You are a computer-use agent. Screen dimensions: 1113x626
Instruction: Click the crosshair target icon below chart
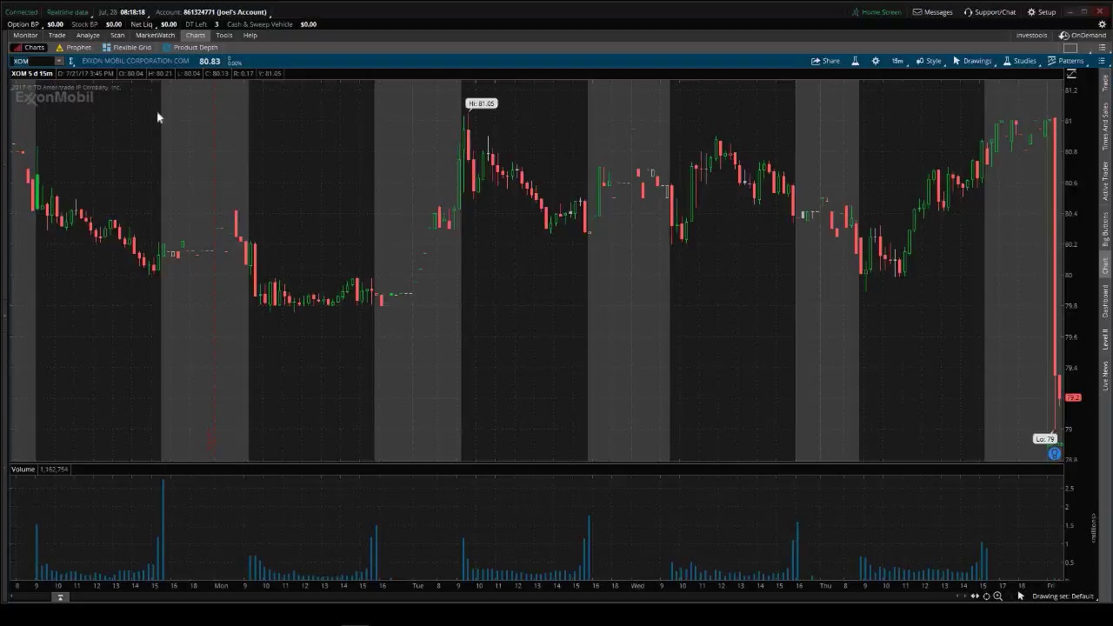pos(987,596)
